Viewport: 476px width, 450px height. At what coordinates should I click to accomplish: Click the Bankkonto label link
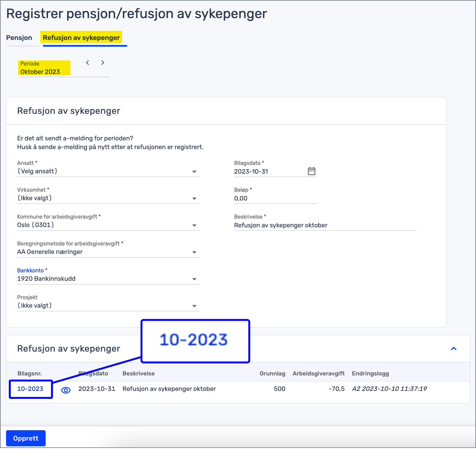[30, 270]
